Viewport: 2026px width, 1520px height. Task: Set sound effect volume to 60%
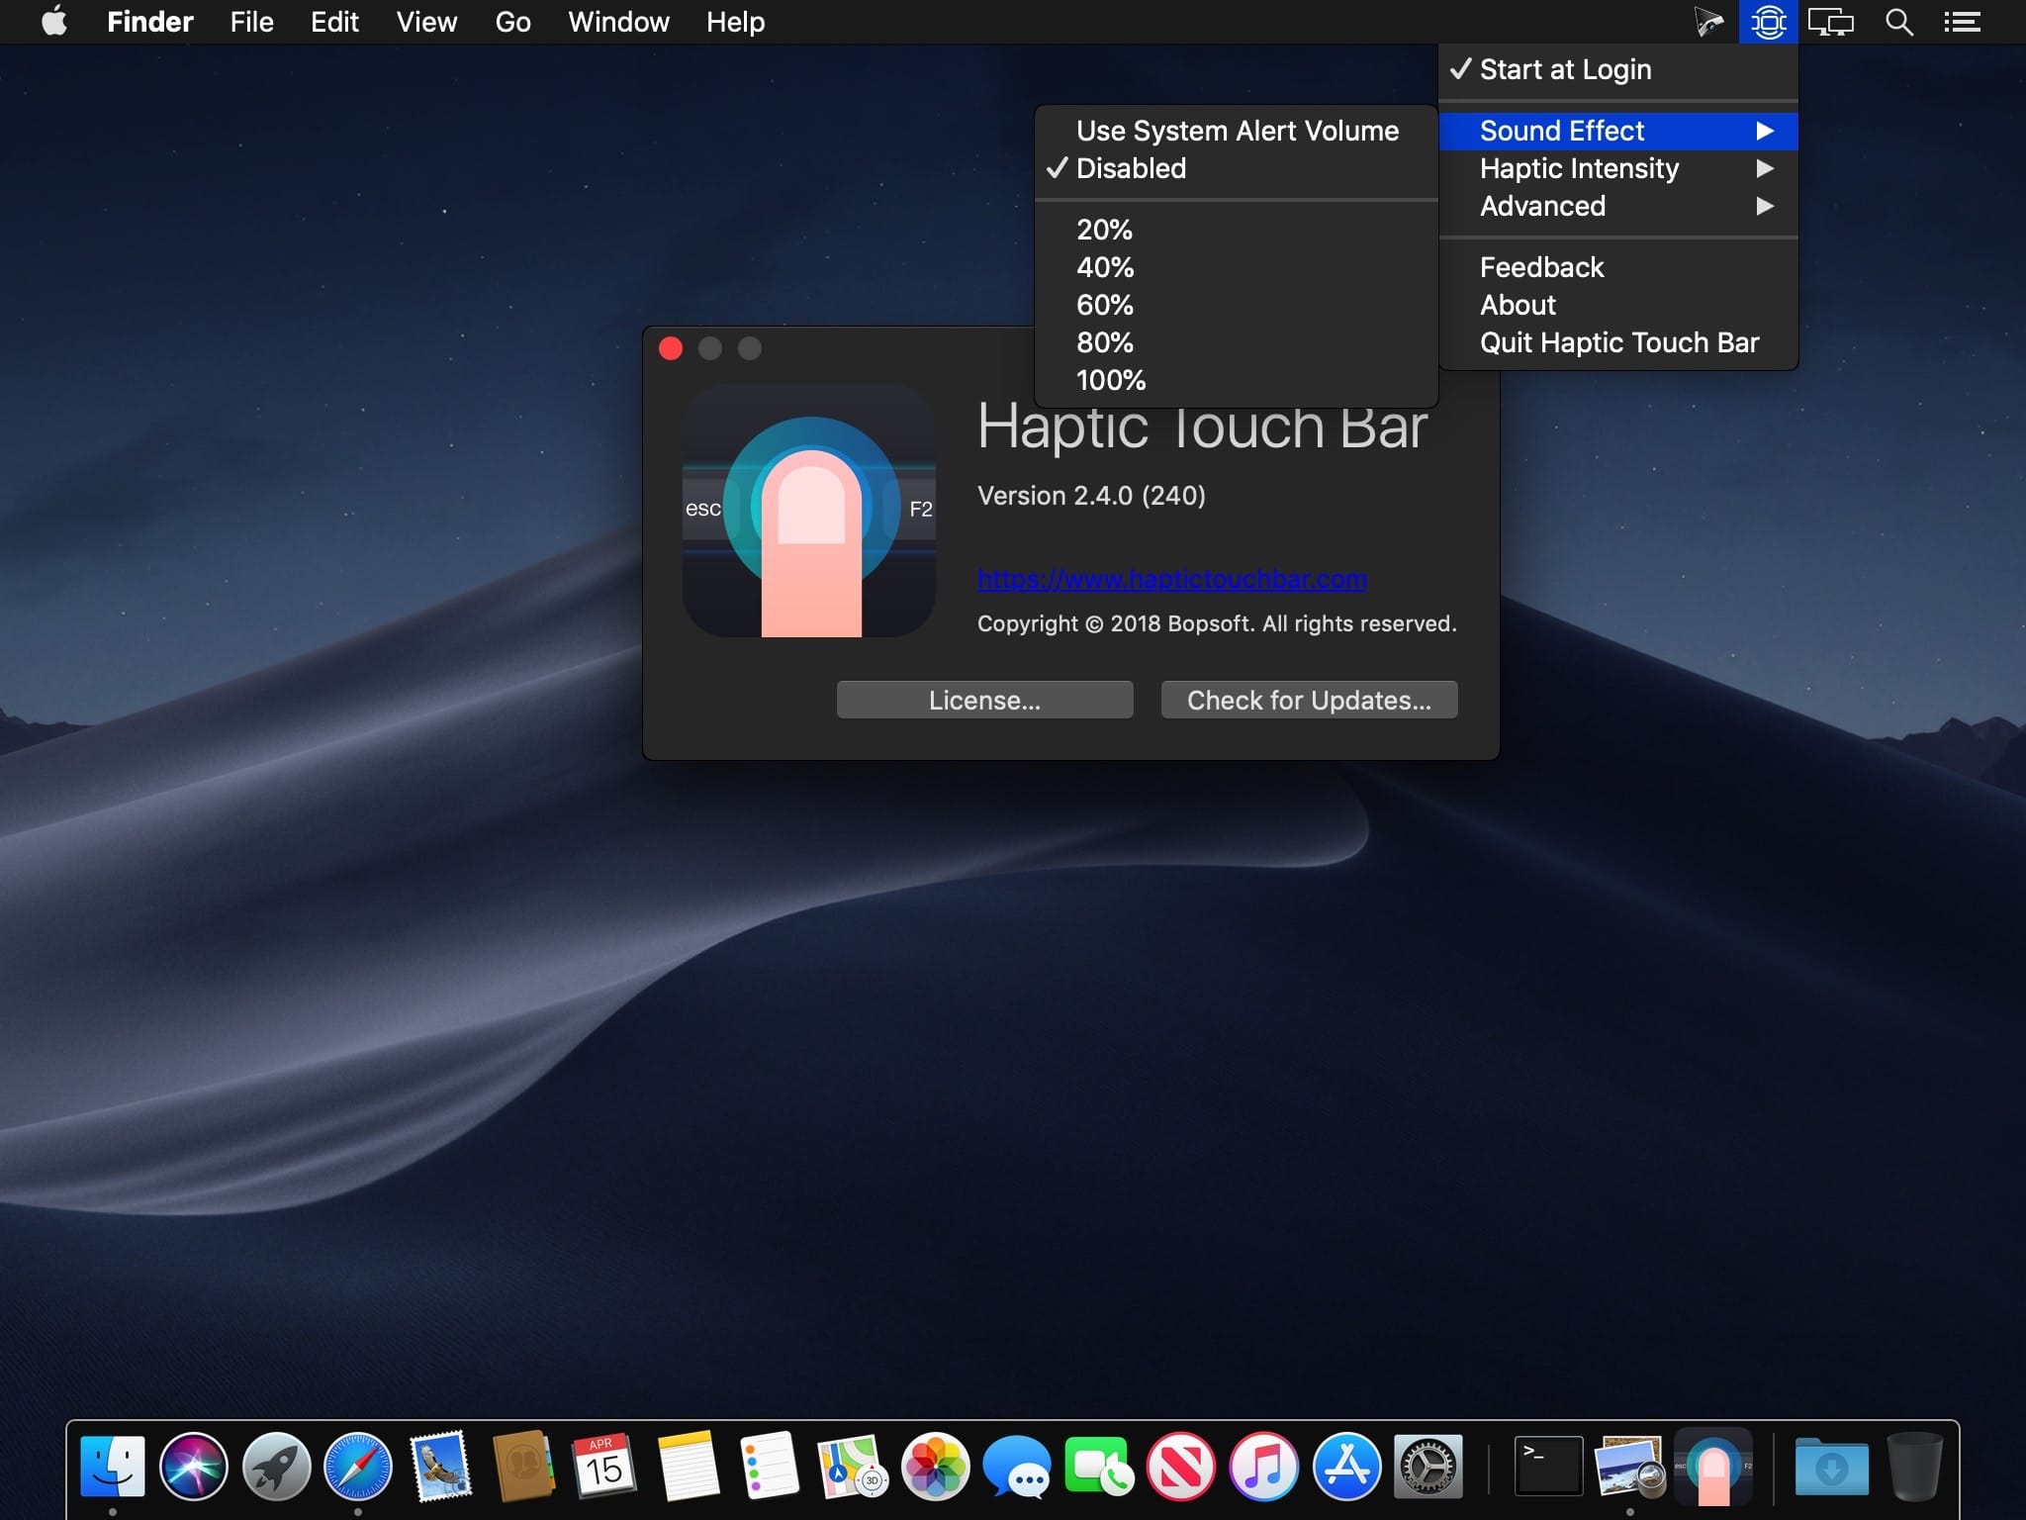[x=1105, y=305]
